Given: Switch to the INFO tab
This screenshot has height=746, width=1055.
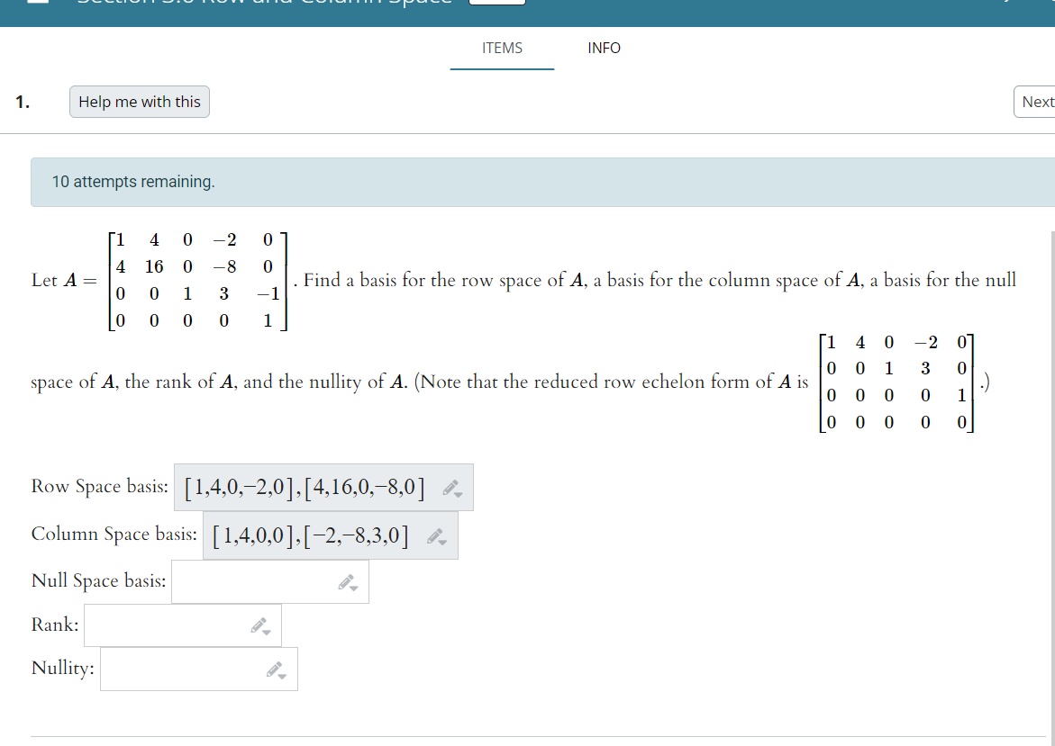Looking at the screenshot, I should (604, 48).
